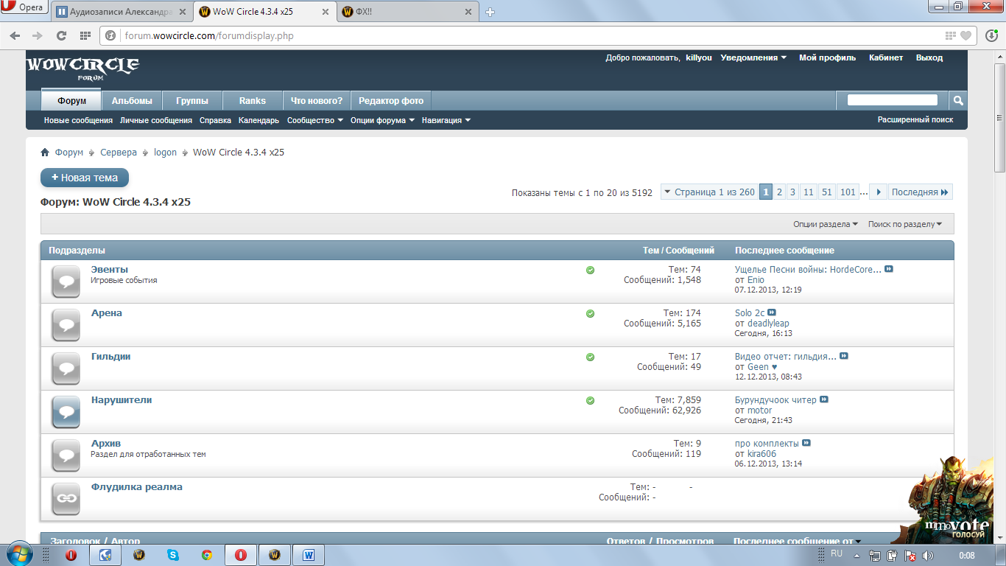Click the Выход logout link
1006x566 pixels.
pos(929,57)
